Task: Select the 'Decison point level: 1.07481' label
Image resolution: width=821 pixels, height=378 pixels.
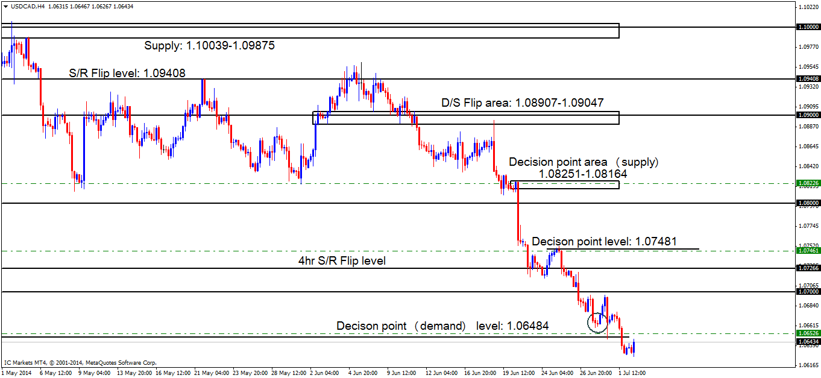Action: (x=604, y=241)
